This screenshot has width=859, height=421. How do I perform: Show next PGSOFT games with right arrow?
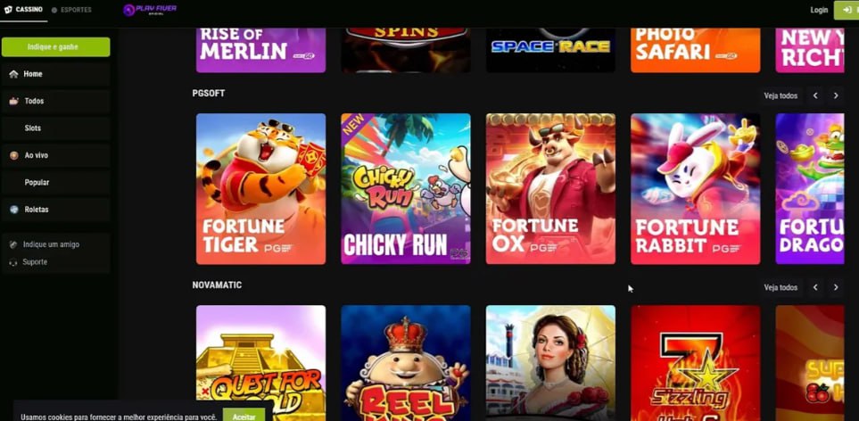click(x=836, y=95)
